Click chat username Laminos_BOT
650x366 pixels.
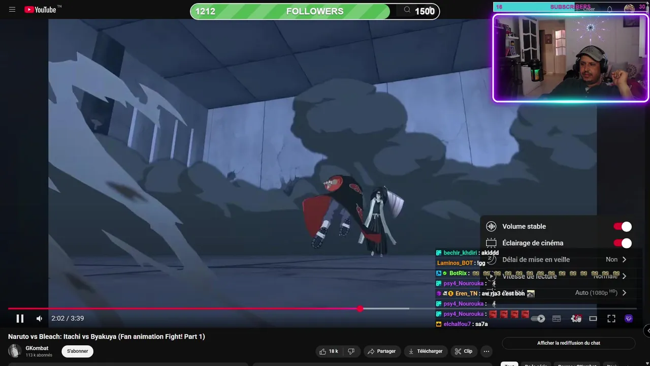[455, 263]
